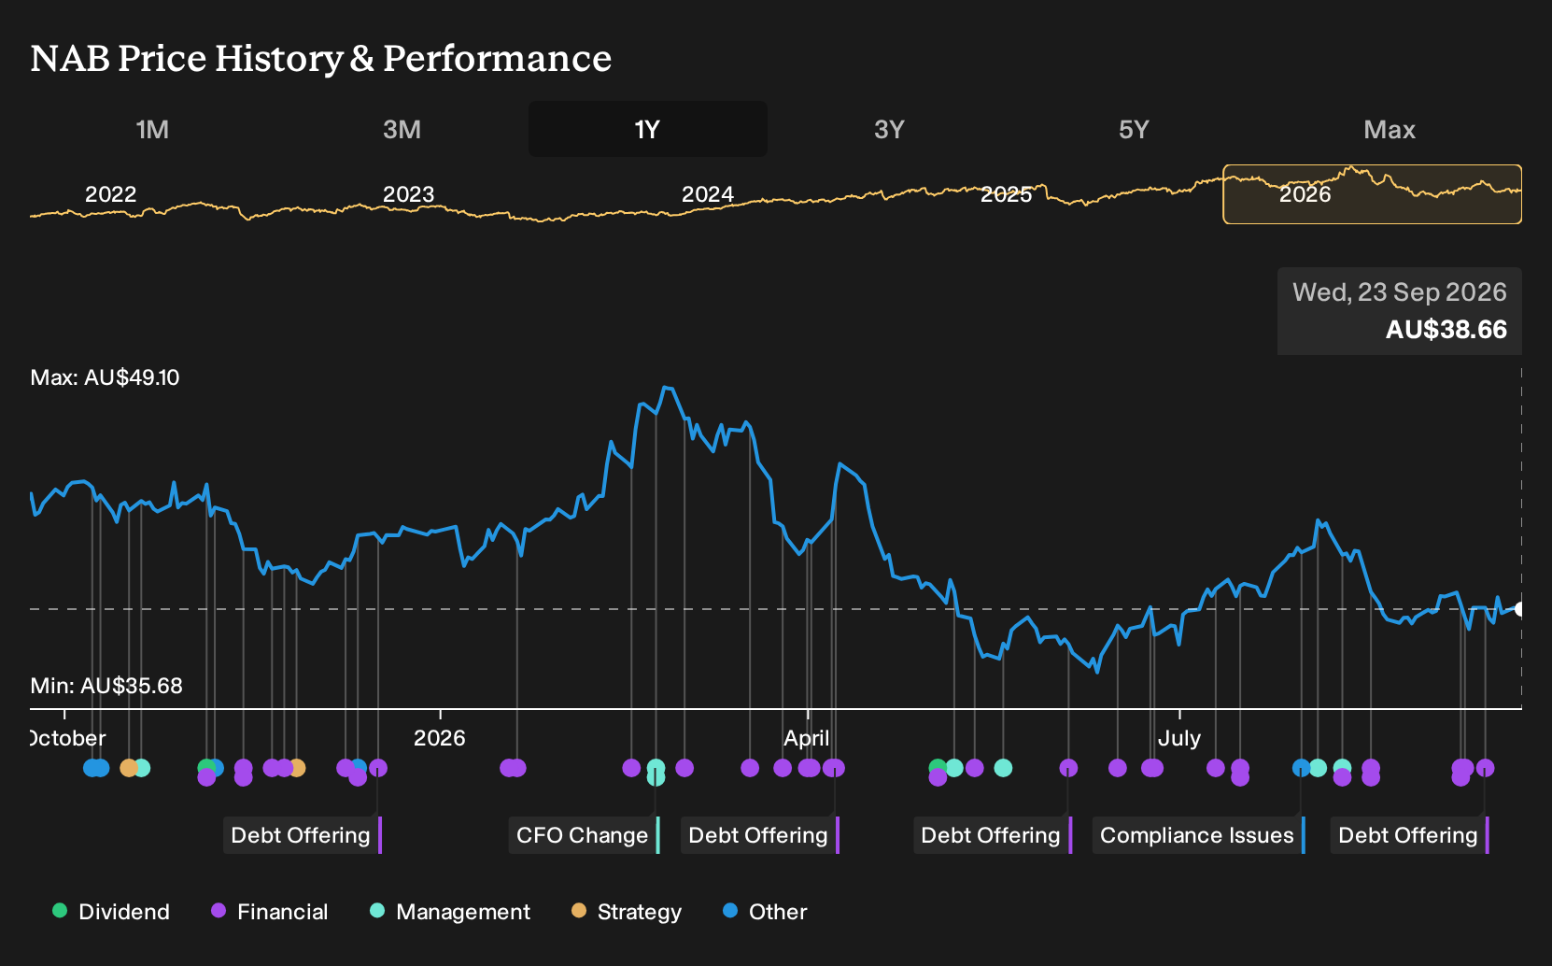Screen dimensions: 1552x966
Task: Select the green Dividend dot between April and July
Action: pyautogui.click(x=938, y=768)
